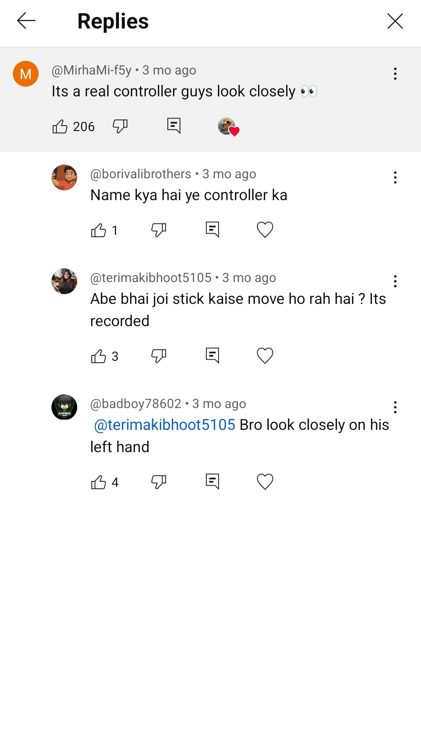
Task: Heart the @terimakibhoot5105 reply
Action: pyautogui.click(x=265, y=355)
